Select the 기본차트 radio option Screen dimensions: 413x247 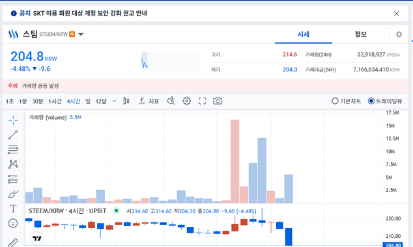346,101
